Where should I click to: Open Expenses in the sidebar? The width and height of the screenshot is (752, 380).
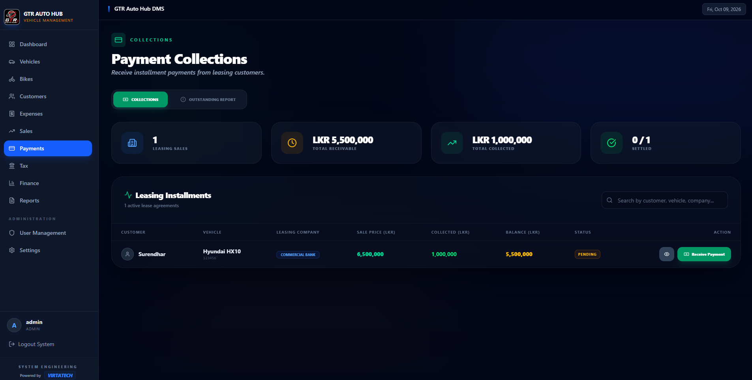coord(48,114)
